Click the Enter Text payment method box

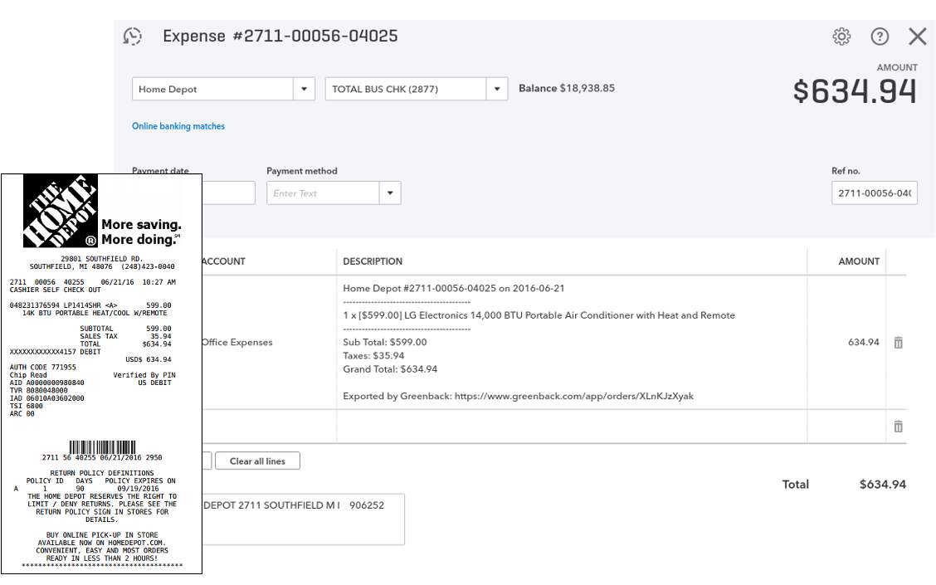(x=324, y=193)
